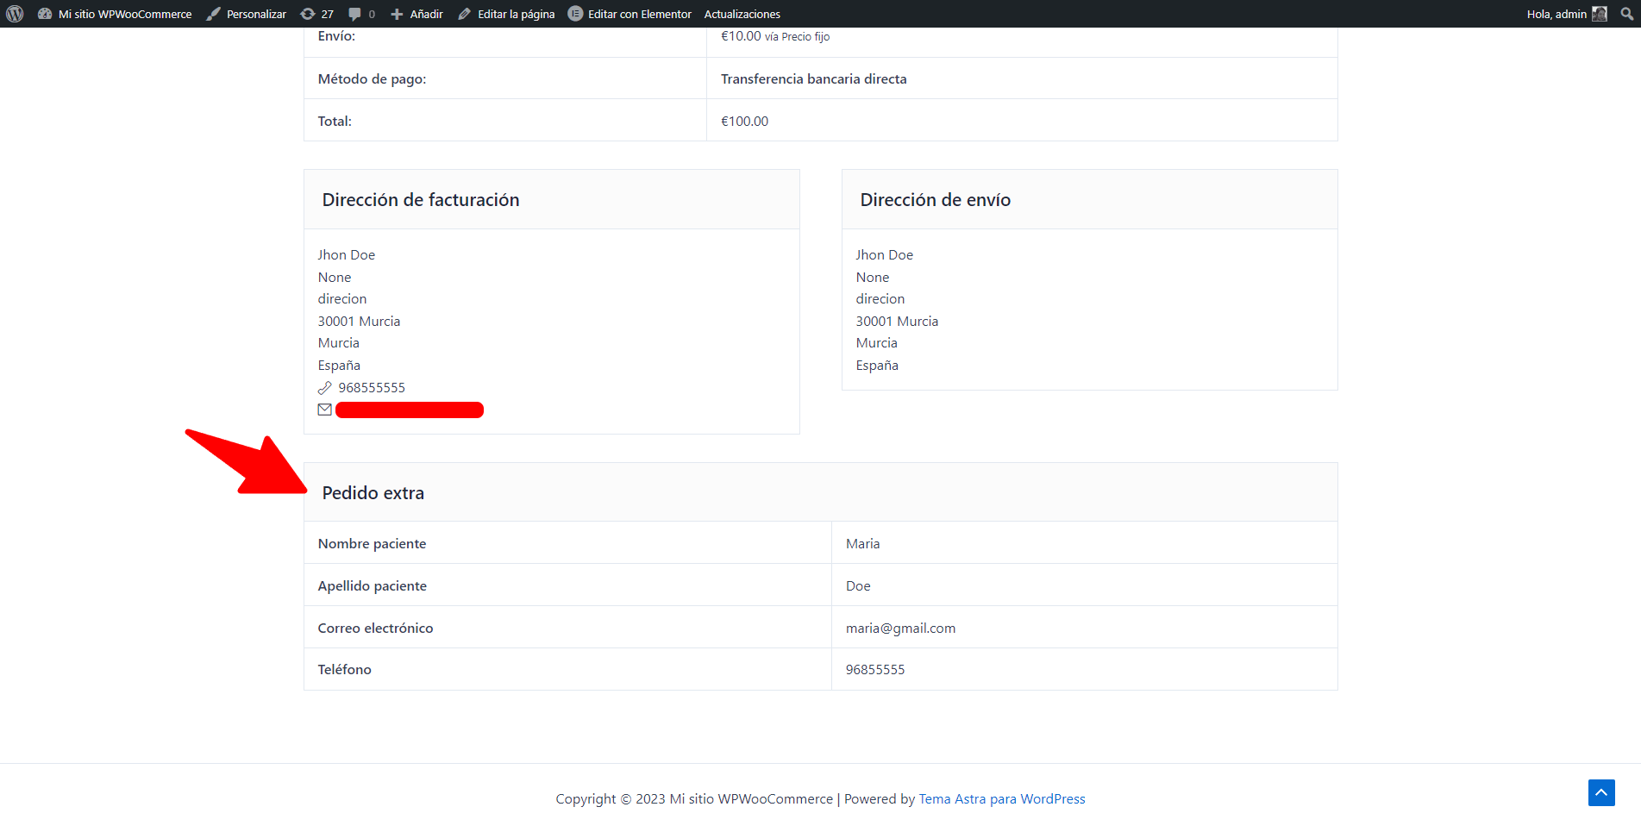Open the Añadir new content menu

(417, 14)
